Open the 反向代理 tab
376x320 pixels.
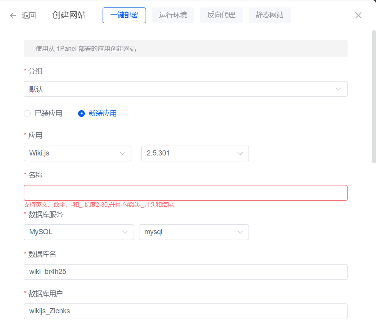click(221, 15)
